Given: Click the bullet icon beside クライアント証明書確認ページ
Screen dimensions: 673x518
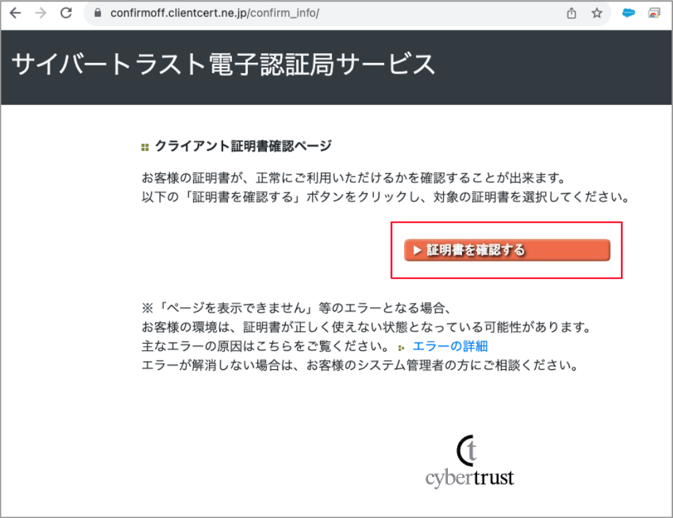Looking at the screenshot, I should point(145,147).
